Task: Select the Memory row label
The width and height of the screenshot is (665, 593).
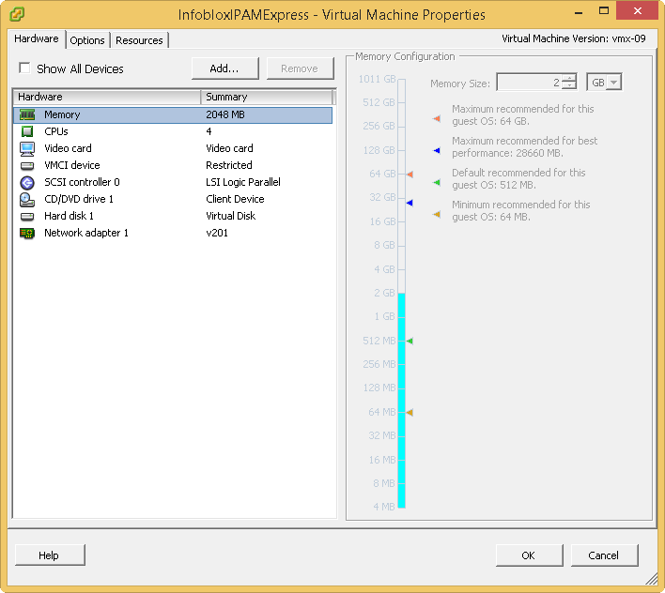Action: pyautogui.click(x=62, y=114)
